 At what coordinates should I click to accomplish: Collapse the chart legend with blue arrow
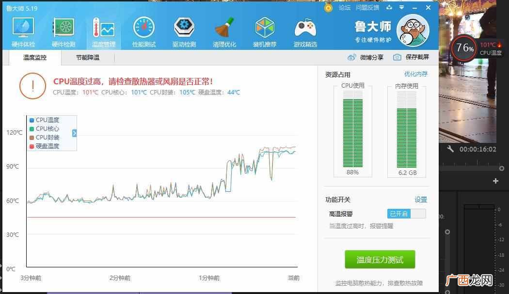tap(74, 133)
